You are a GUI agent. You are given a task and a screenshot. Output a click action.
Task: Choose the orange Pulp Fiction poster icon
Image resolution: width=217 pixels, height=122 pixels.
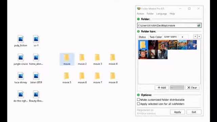(x=163, y=45)
